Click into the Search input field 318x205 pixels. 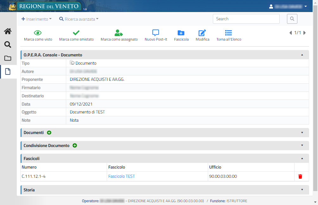tap(246, 19)
